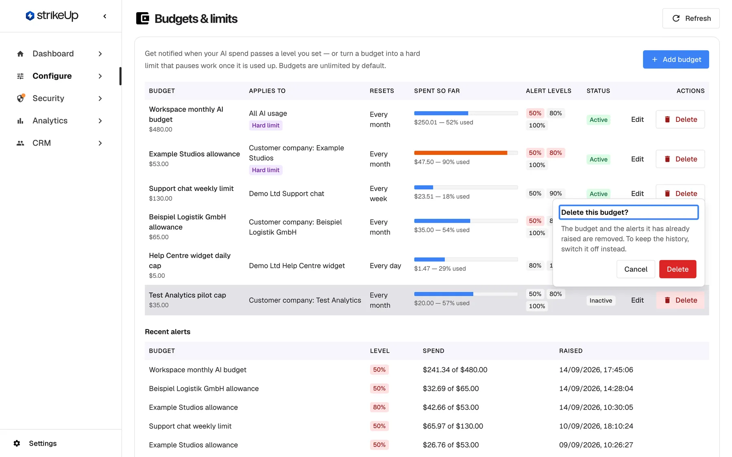Refresh the budgets list
Viewport: 732px width, 457px height.
click(x=691, y=18)
